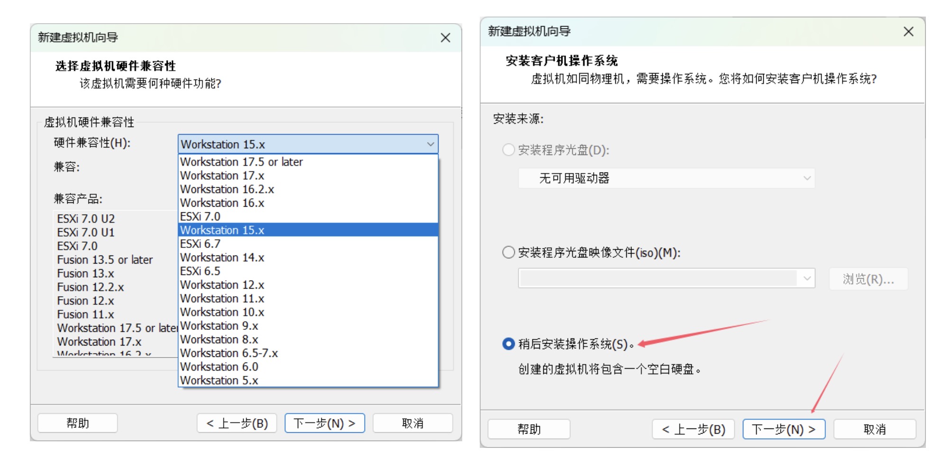
Task: Select Workstation 17.x in compatible products list
Action: point(100,342)
